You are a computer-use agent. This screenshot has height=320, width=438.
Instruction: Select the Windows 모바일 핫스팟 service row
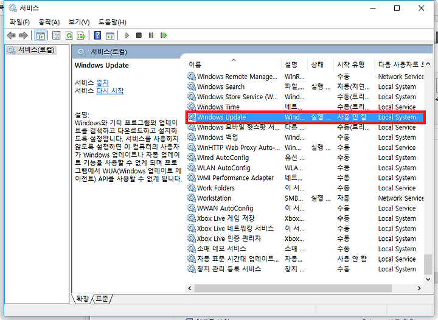(x=305, y=127)
